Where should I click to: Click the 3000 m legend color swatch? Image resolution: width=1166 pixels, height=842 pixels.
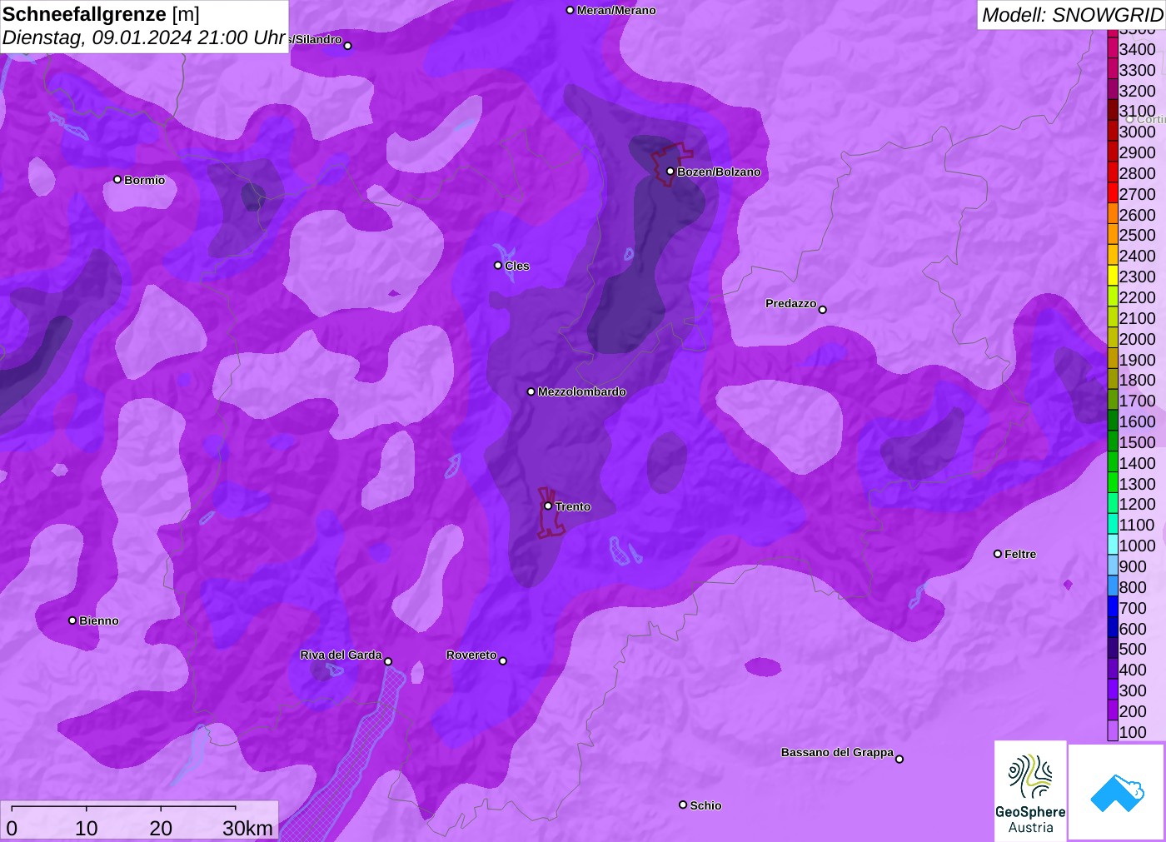tap(1113, 132)
